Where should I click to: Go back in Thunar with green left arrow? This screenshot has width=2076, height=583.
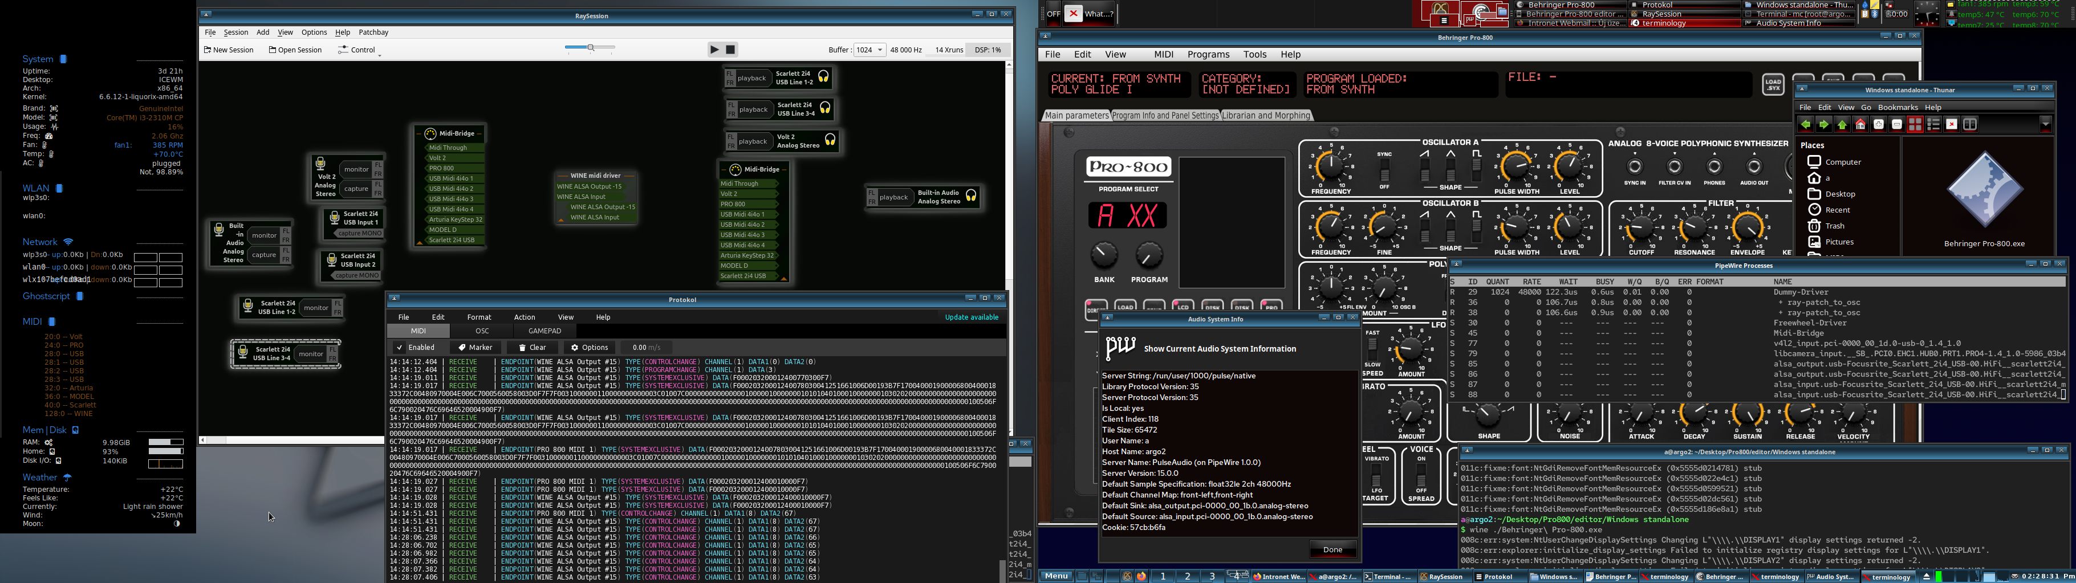(x=1806, y=124)
